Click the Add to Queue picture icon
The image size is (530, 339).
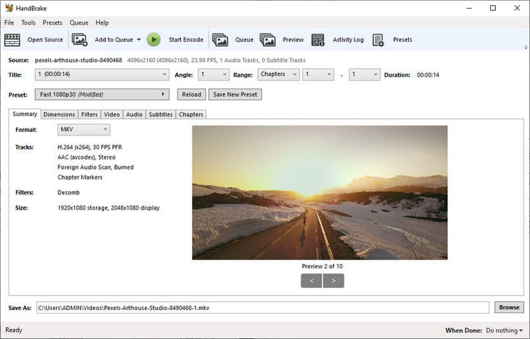coord(79,40)
